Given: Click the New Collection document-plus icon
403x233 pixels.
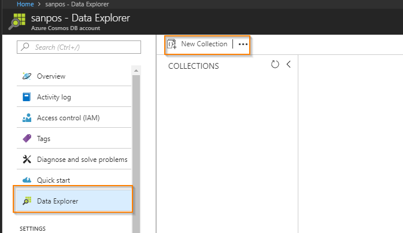Looking at the screenshot, I should click(172, 44).
